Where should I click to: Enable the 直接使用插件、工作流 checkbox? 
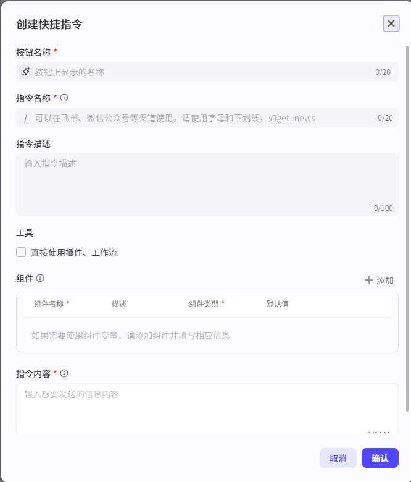coord(21,252)
